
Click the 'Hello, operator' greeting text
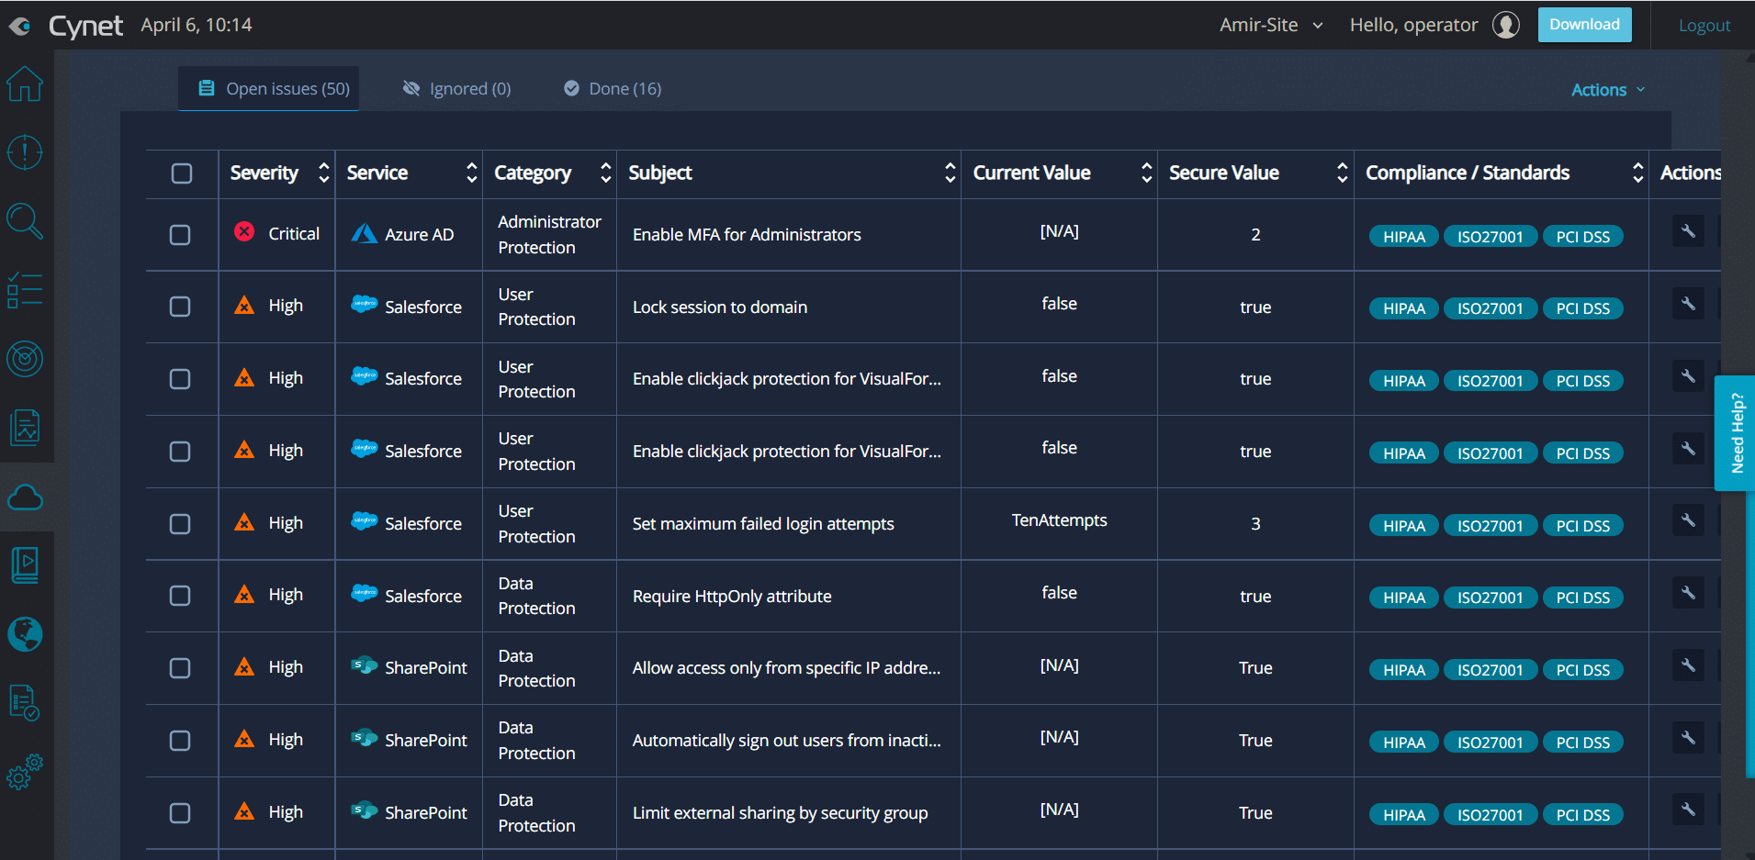(x=1413, y=25)
